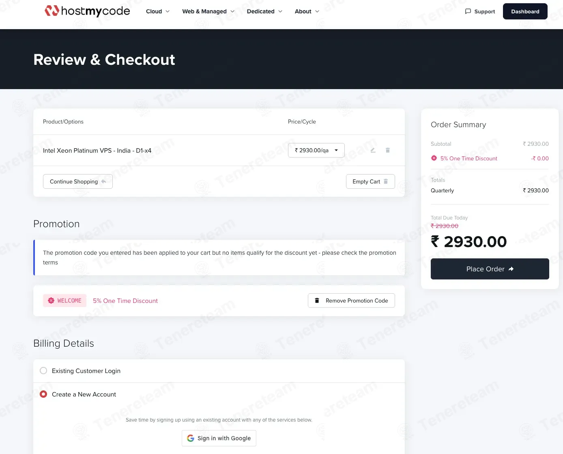Click the Dashboard button

(525, 11)
